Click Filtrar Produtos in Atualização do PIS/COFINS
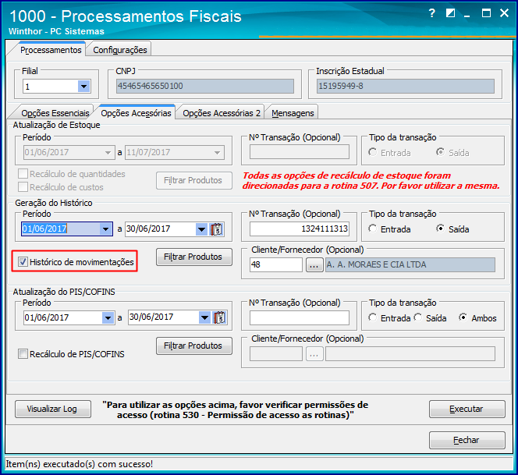The image size is (518, 475). pyautogui.click(x=194, y=346)
